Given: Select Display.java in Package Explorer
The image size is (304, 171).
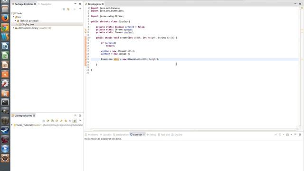Looking at the screenshot, I should [x=28, y=24].
